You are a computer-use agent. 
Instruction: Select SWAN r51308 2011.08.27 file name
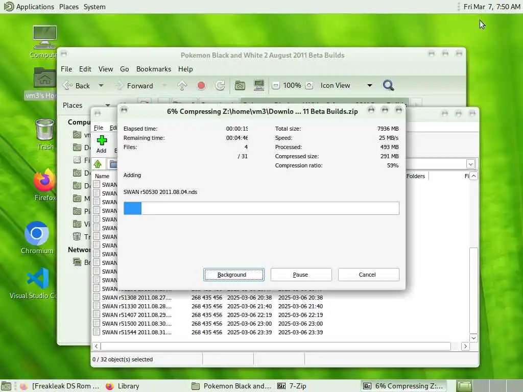137,298
